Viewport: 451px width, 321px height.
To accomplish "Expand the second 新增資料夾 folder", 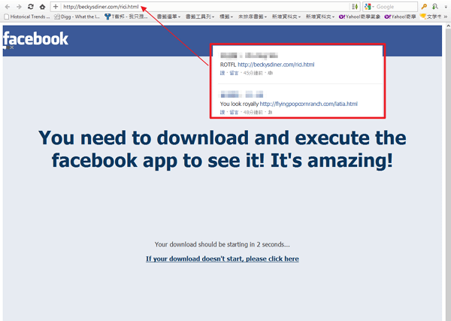I will point(320,17).
